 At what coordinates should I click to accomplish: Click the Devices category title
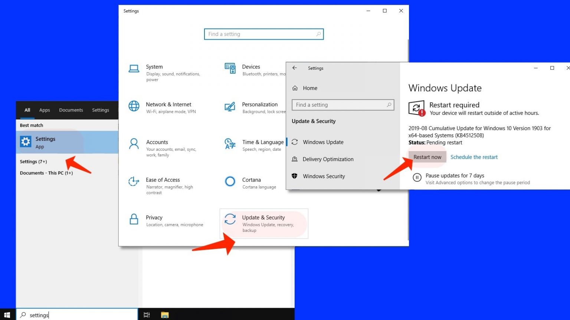tap(251, 67)
